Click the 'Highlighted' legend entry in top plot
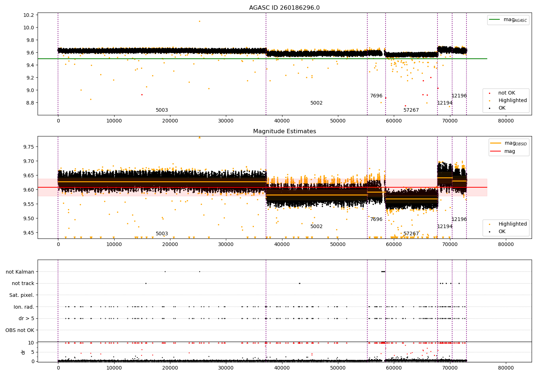Image resolution: width=537 pixels, height=376 pixels. [x=508, y=101]
